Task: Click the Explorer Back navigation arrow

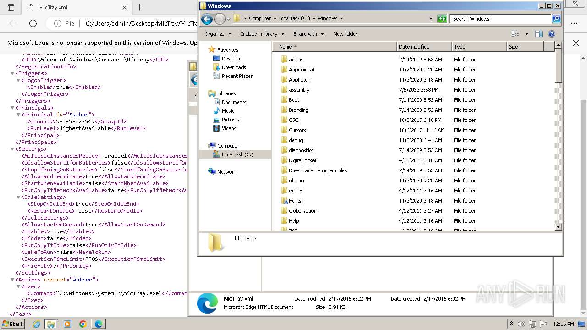Action: (x=207, y=19)
